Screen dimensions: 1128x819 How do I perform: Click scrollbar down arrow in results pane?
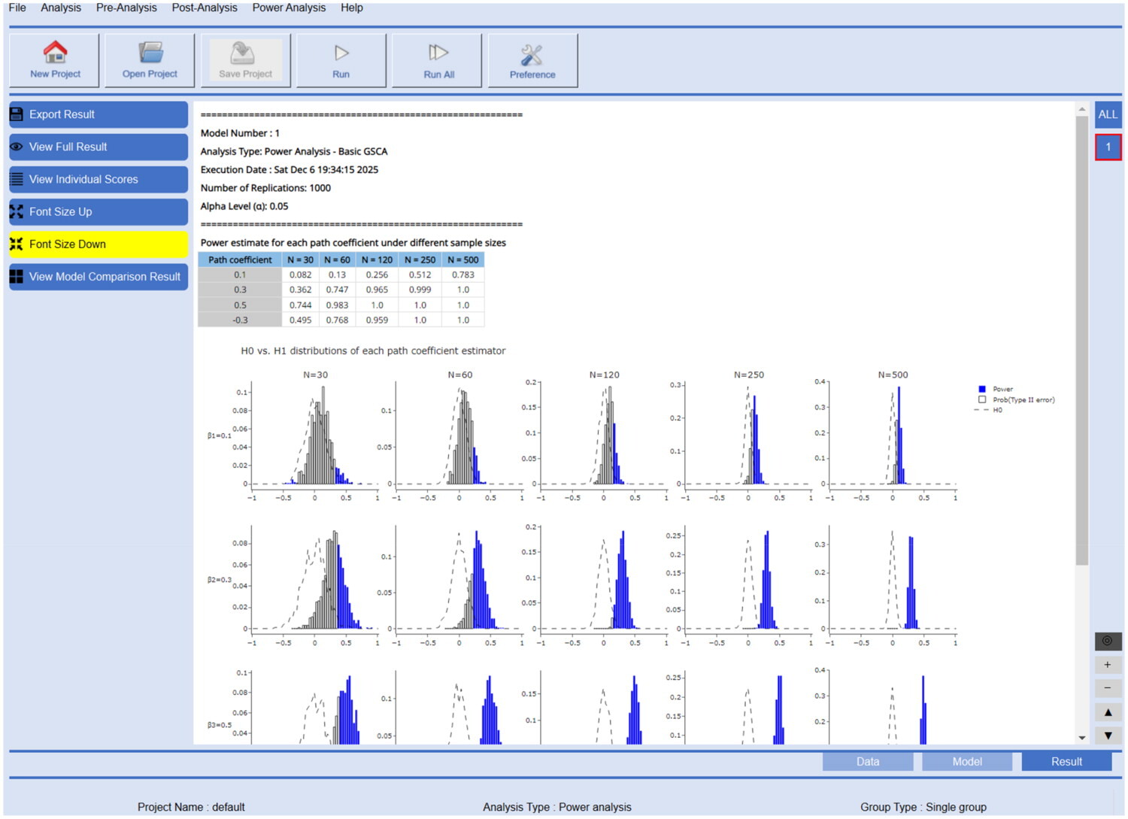(x=1081, y=738)
